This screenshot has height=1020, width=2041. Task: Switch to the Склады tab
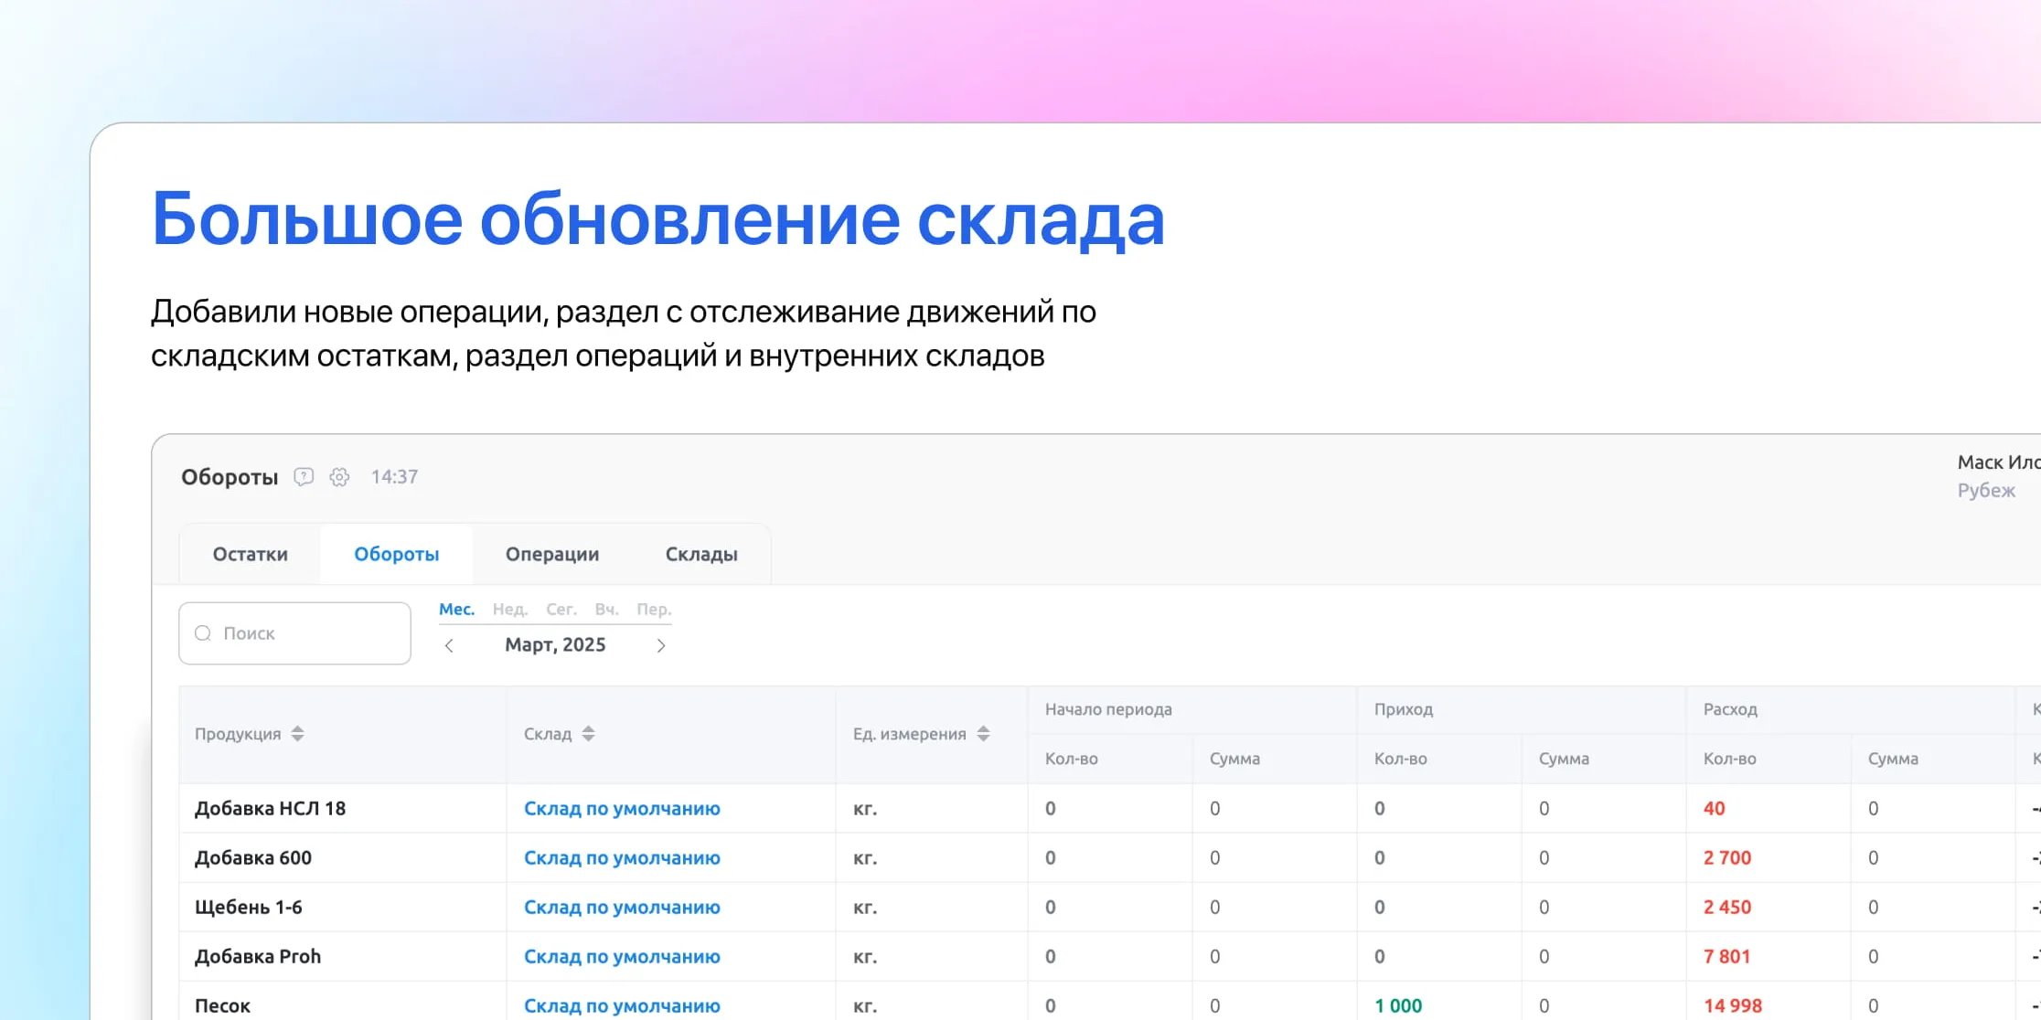click(700, 553)
